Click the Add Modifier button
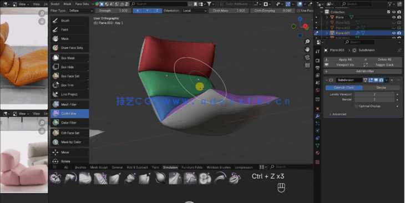The image size is (405, 203). click(x=363, y=71)
